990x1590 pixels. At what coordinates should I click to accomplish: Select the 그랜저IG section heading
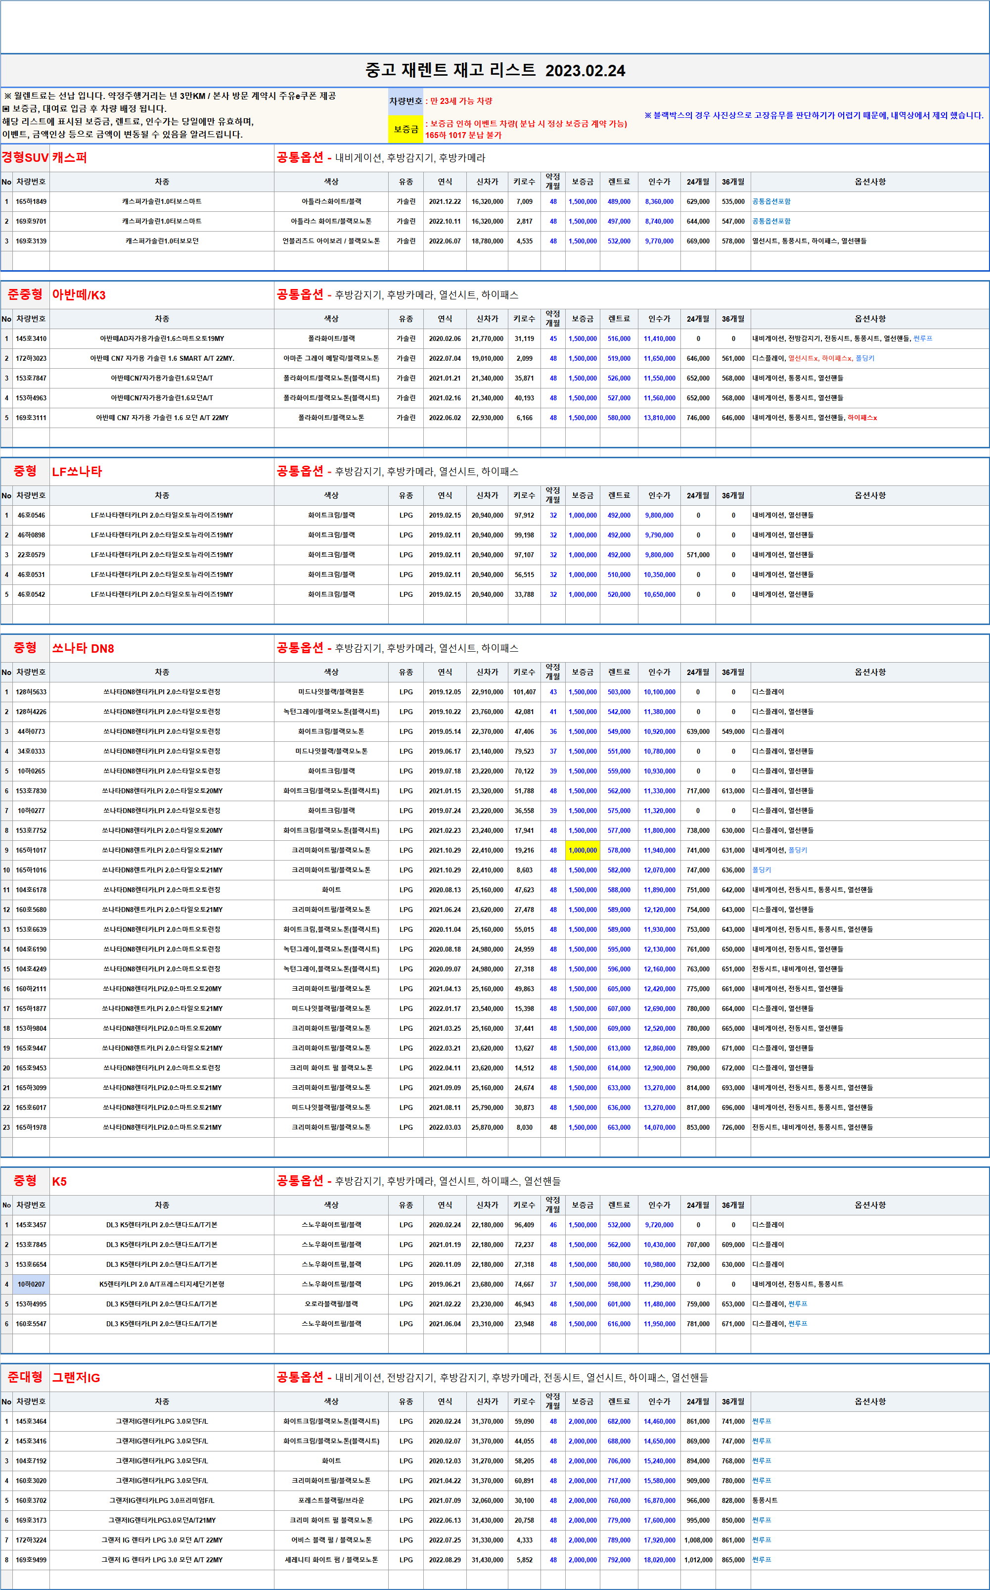click(76, 1378)
